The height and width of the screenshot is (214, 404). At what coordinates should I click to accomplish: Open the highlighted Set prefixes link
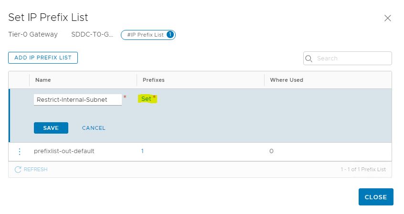146,99
